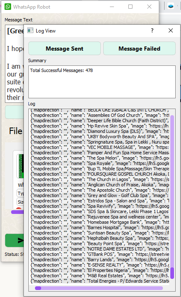Click the attached file thumbnail image
Viewport: 181px width, 297px height.
click(20, 166)
